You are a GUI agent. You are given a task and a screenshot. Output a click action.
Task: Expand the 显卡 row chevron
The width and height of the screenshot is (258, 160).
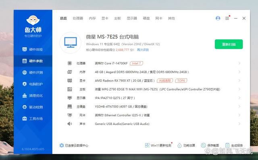point(239,80)
